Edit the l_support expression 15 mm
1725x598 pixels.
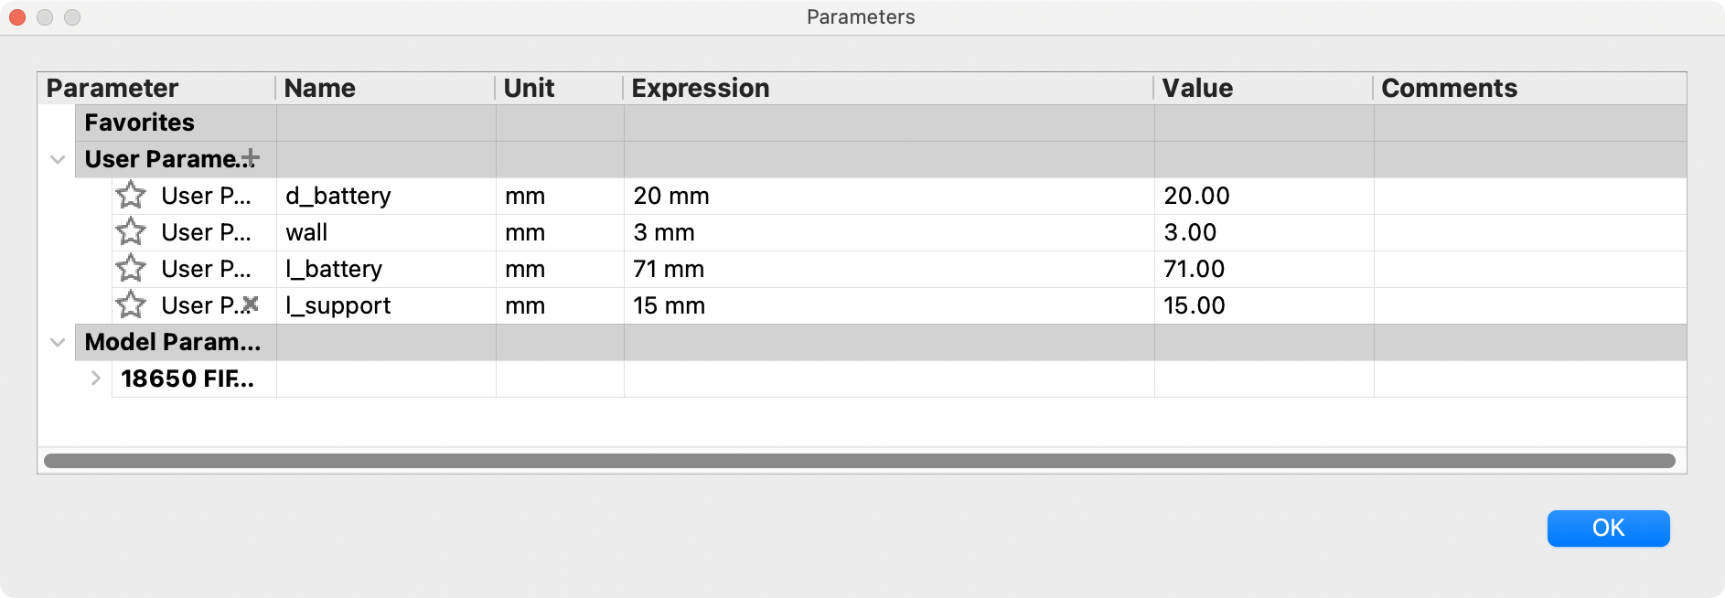point(670,305)
